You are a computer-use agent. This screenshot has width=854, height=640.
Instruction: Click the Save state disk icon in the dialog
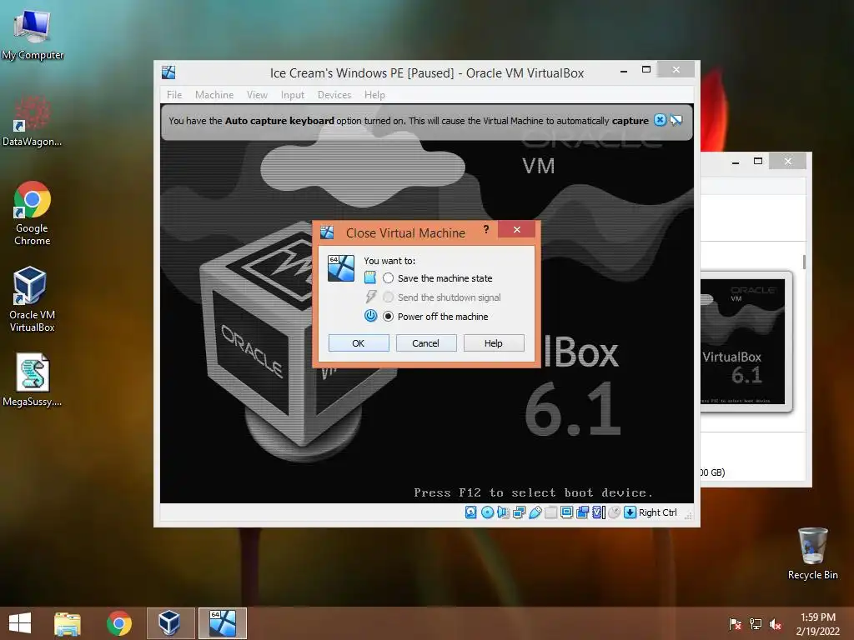point(370,277)
